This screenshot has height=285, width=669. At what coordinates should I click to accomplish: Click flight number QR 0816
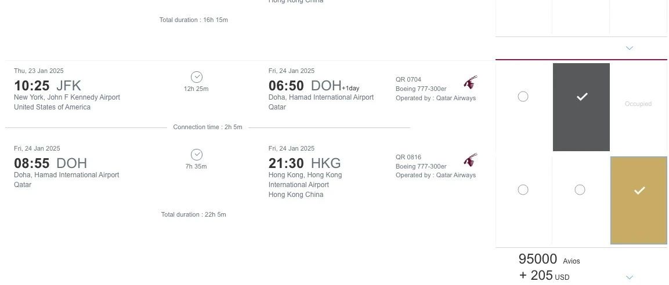pos(408,157)
